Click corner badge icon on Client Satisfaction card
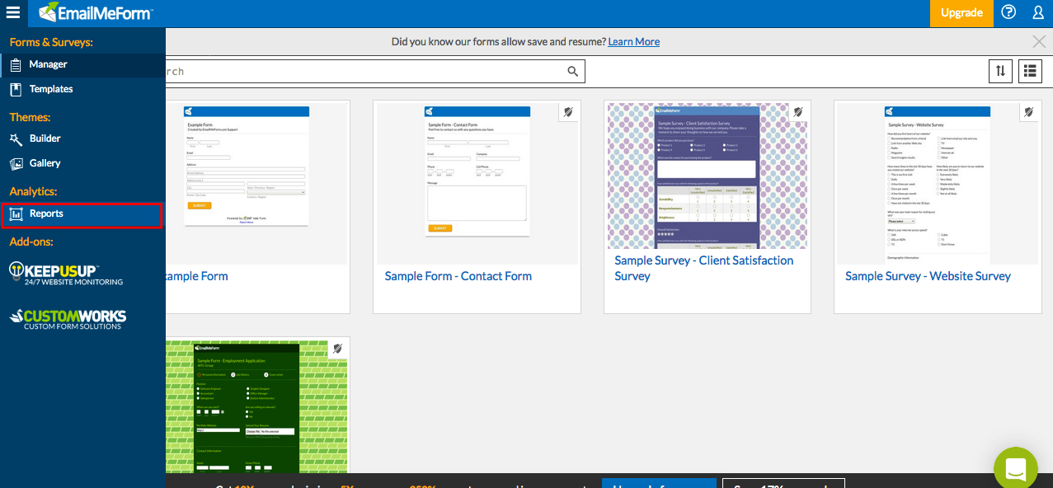The width and height of the screenshot is (1053, 488). tap(797, 112)
